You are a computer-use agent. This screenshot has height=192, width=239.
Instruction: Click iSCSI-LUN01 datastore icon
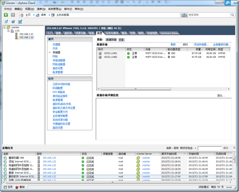coord(100,53)
